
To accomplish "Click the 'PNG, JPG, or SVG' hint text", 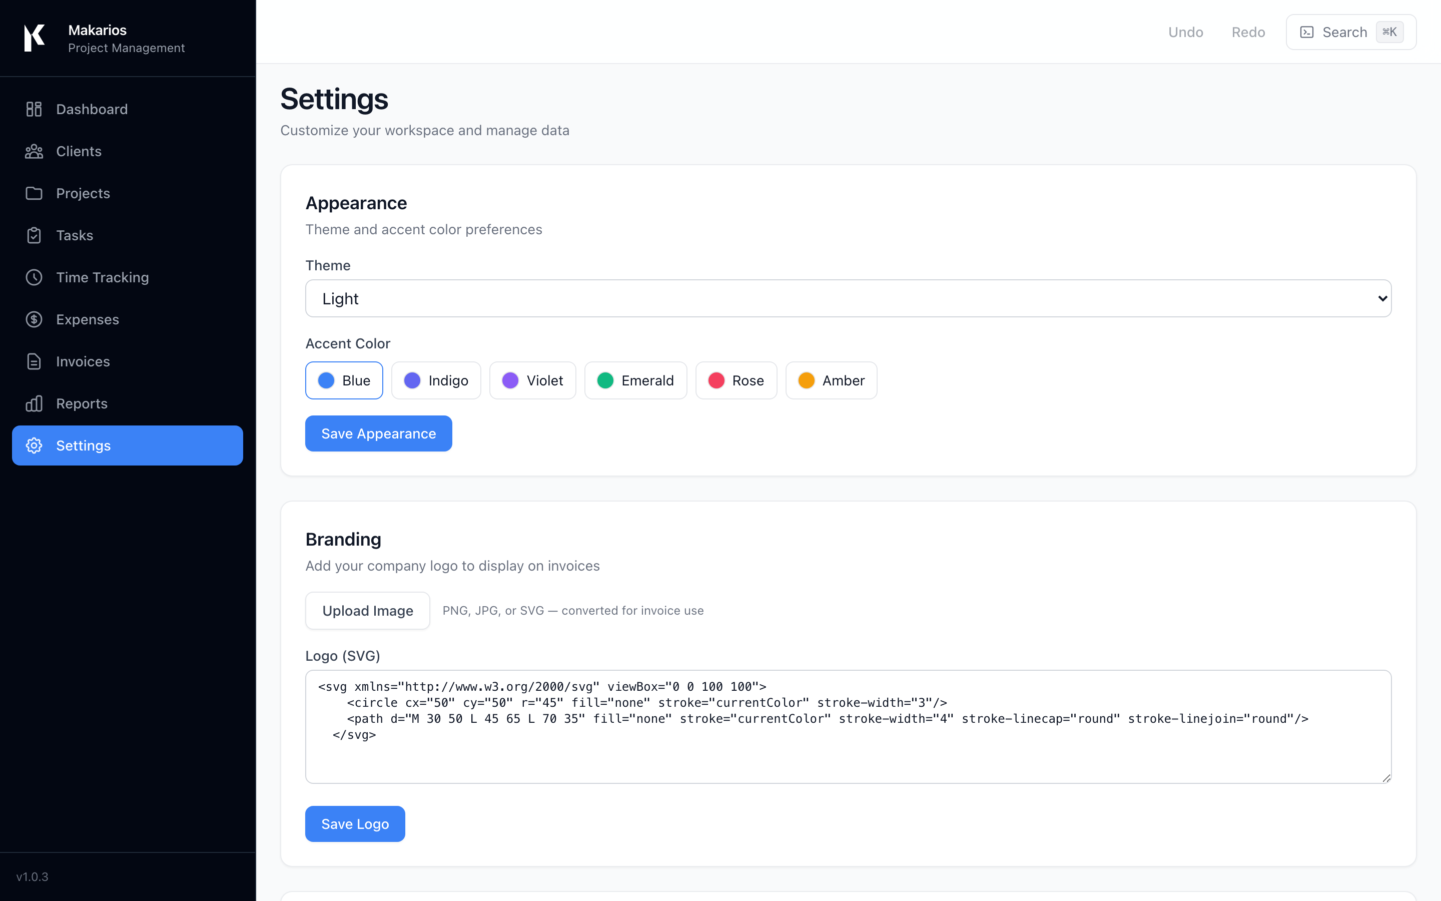I will (x=573, y=610).
